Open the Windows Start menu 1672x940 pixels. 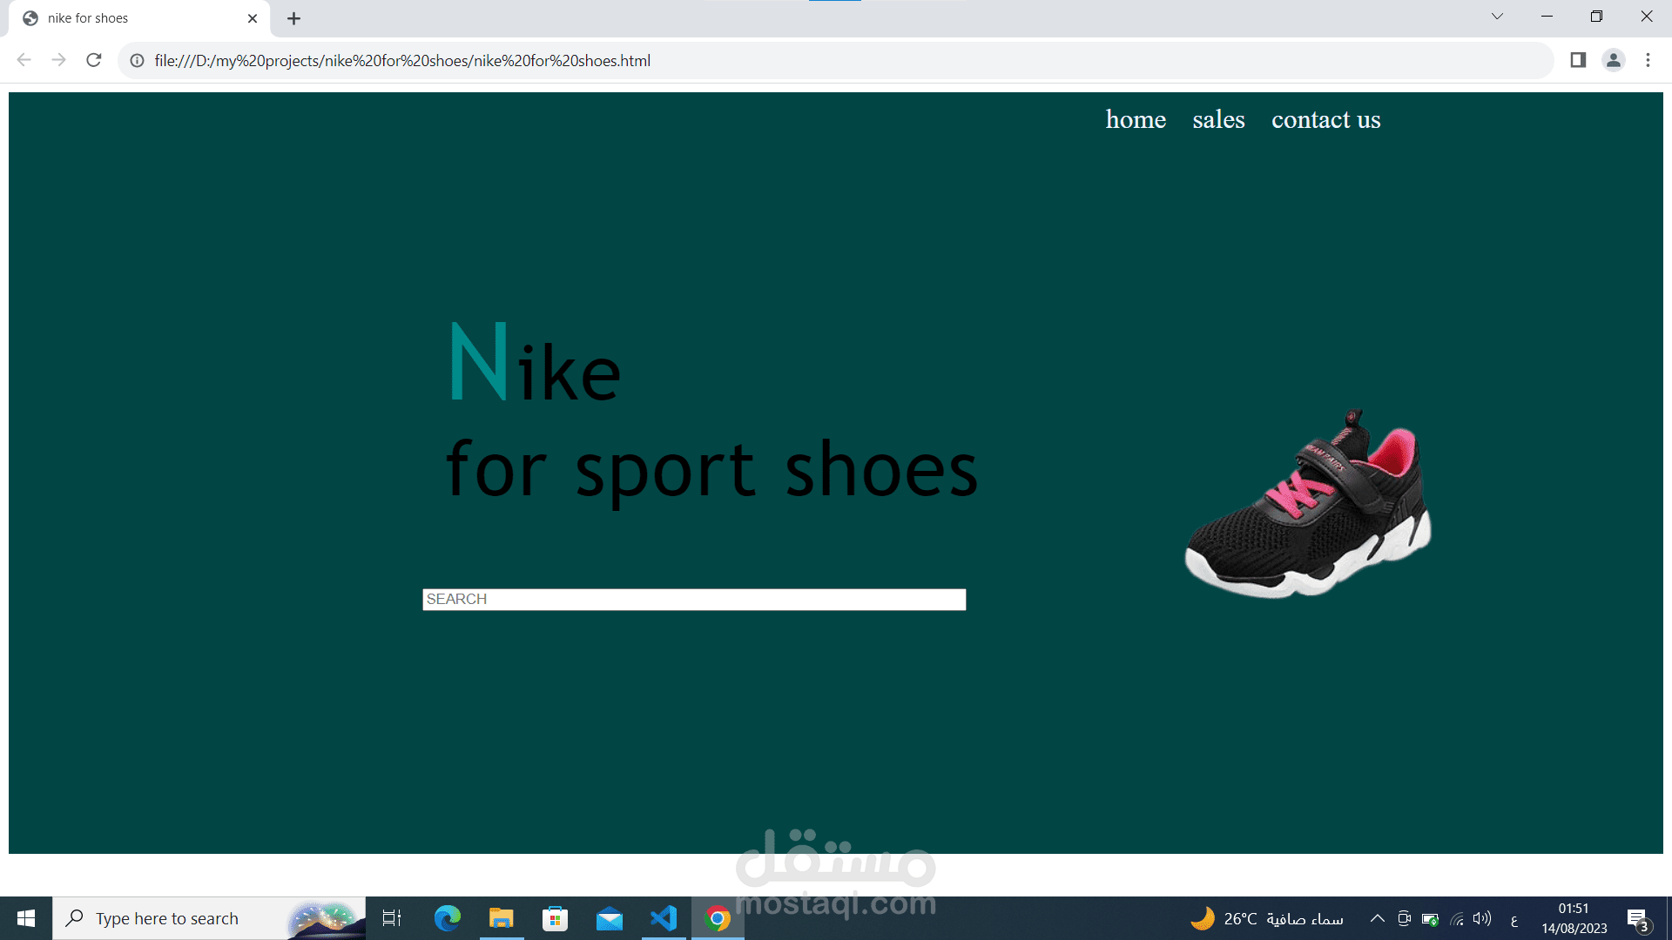point(26,918)
